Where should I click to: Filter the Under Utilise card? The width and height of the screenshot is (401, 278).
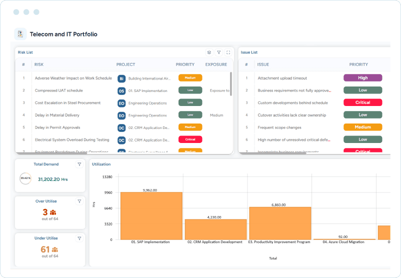(x=79, y=238)
